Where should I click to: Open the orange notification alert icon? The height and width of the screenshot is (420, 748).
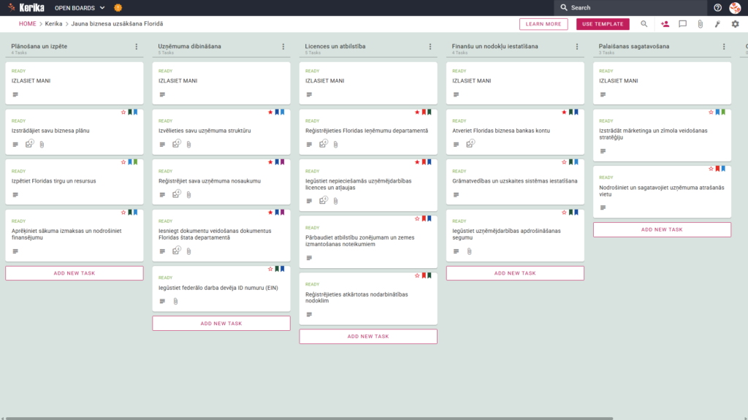click(118, 7)
